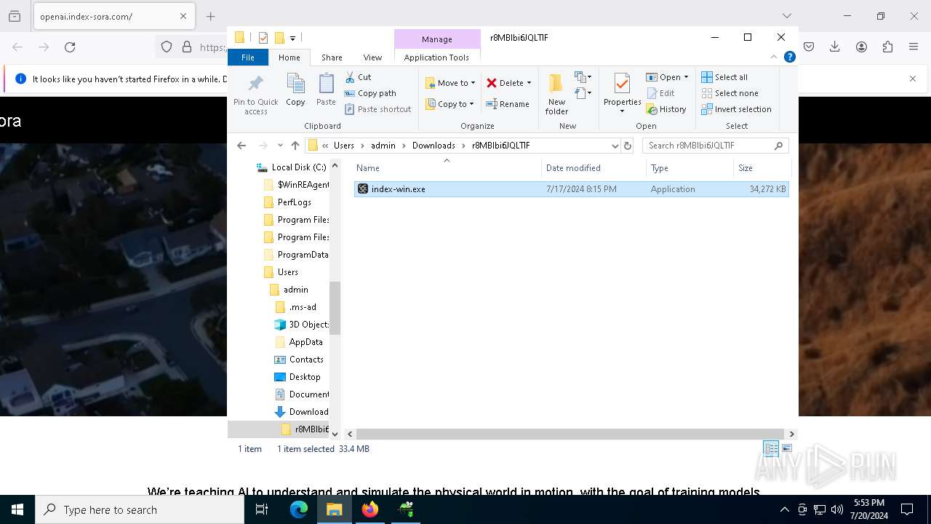Expand Properties dropdown arrow

[622, 111]
